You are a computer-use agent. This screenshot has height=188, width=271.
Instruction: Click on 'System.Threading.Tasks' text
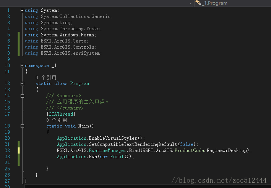pyautogui.click(x=70, y=29)
